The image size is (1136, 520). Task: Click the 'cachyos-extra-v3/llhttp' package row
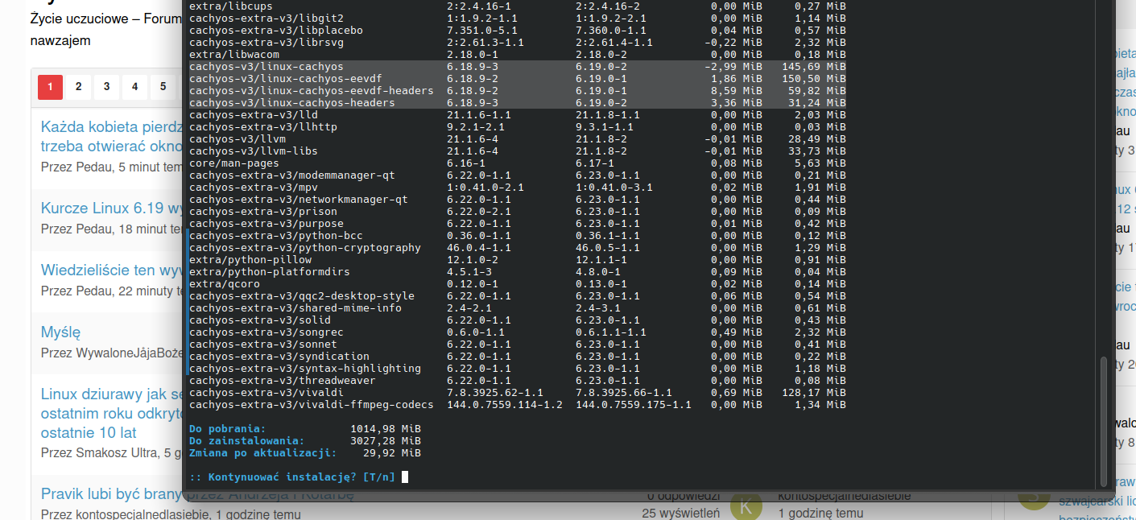(x=518, y=127)
